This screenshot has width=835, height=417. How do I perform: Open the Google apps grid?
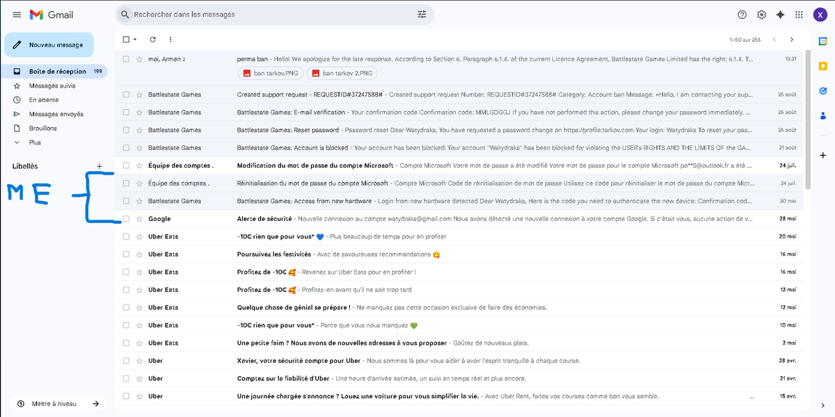point(800,15)
